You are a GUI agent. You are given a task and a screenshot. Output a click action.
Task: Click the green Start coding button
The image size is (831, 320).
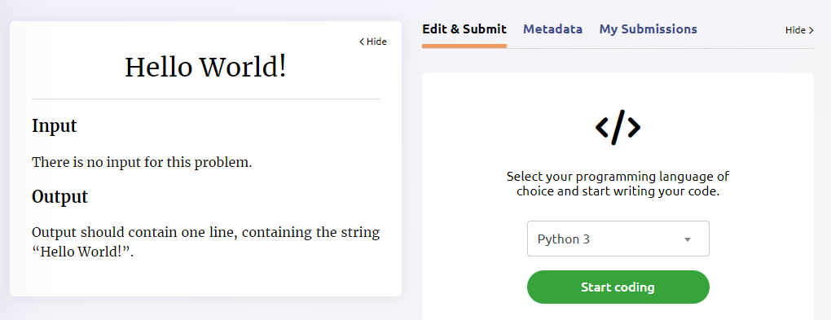point(618,287)
